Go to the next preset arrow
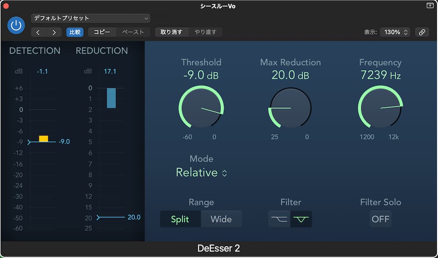The width and height of the screenshot is (438, 258). 54,32
